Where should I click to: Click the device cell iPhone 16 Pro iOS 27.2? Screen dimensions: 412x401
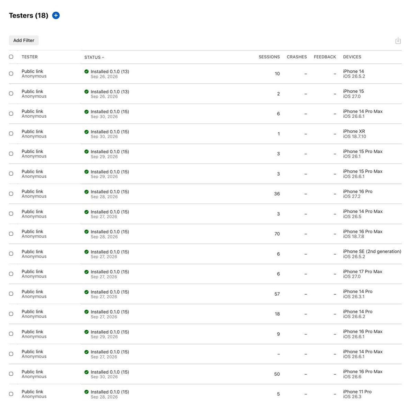click(357, 194)
